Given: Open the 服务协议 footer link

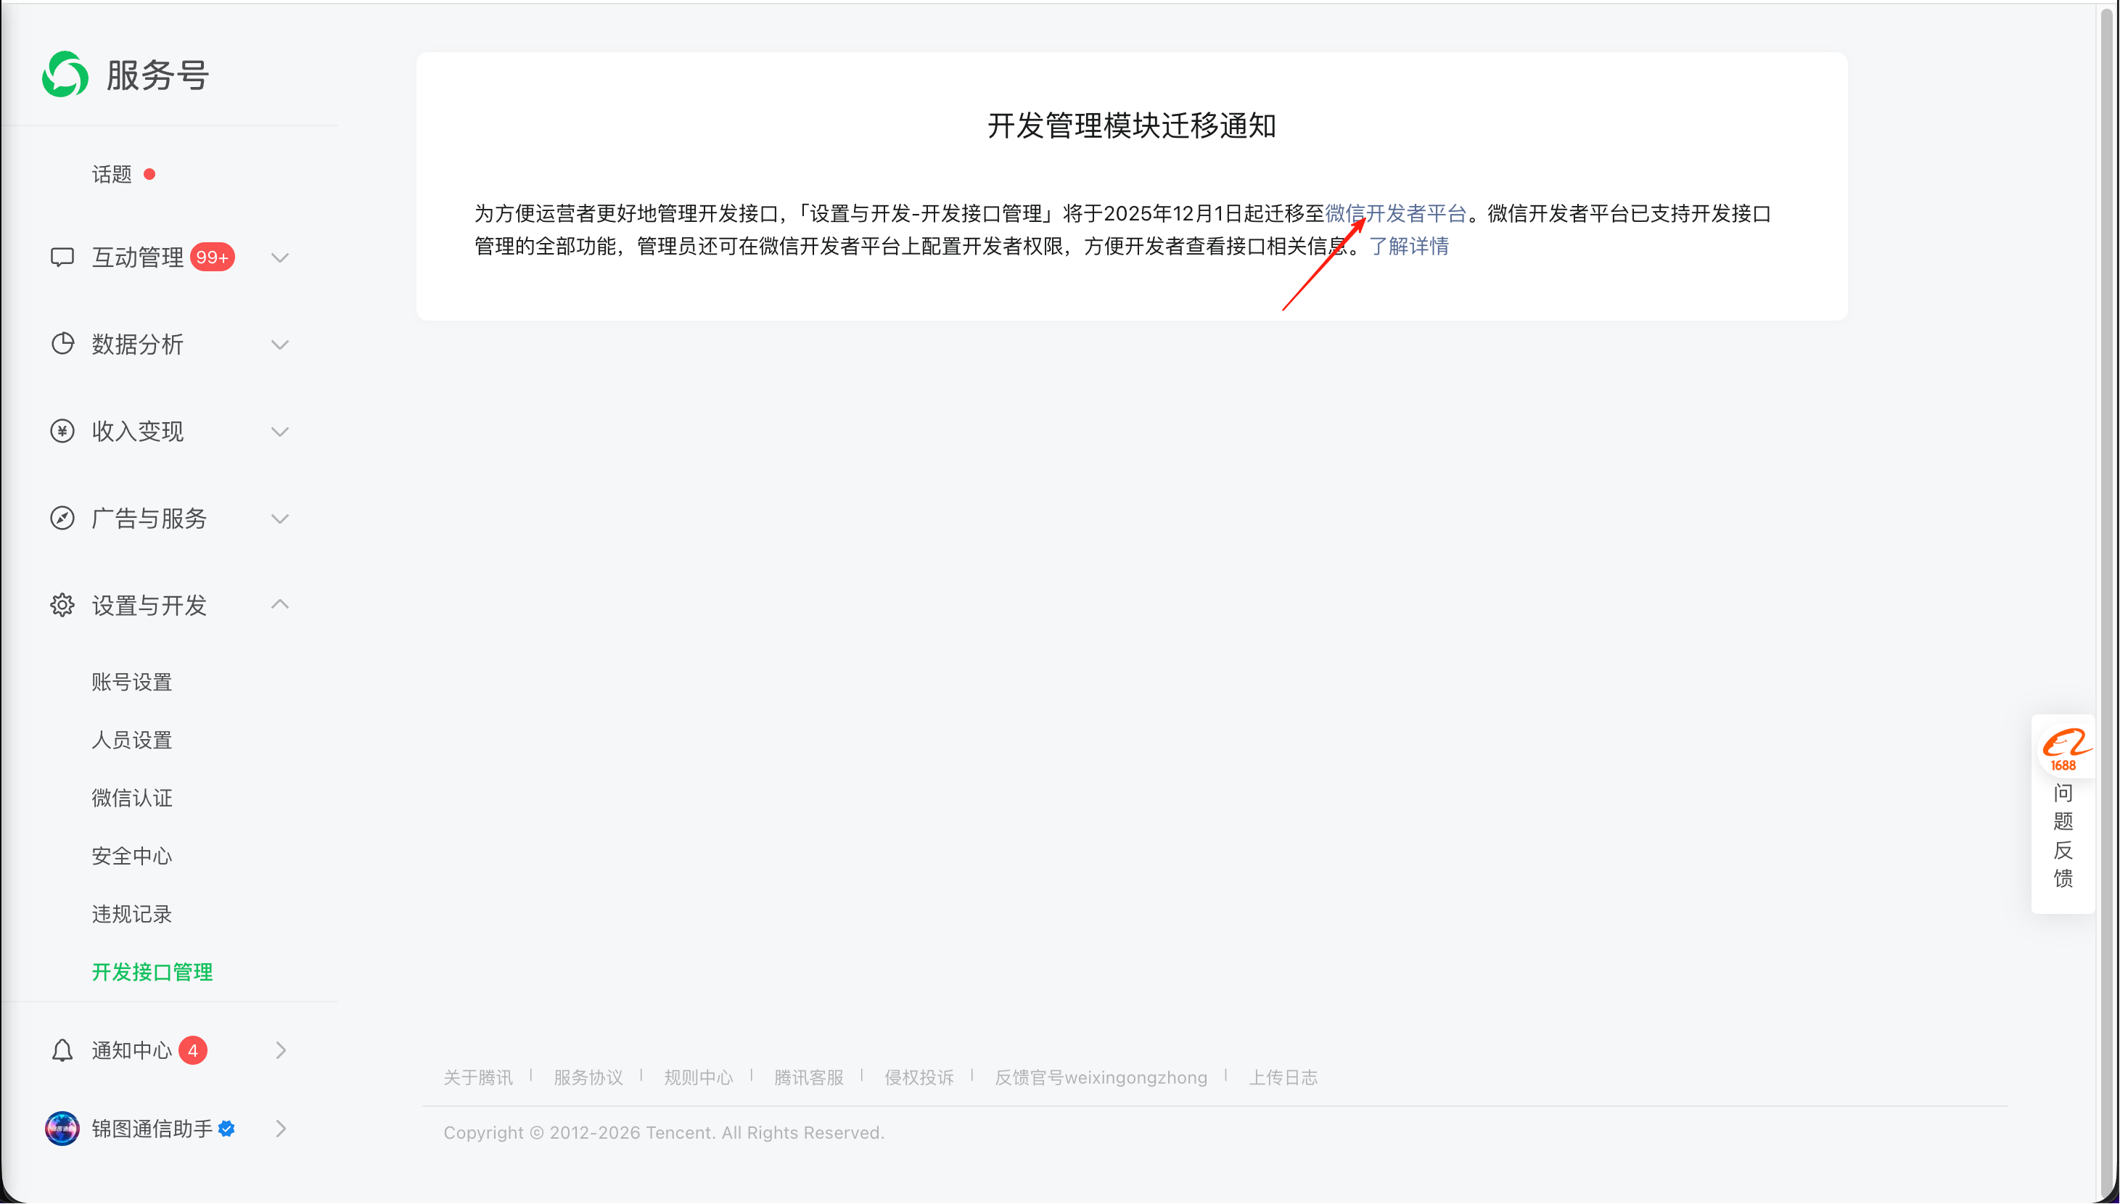Looking at the screenshot, I should (588, 1078).
